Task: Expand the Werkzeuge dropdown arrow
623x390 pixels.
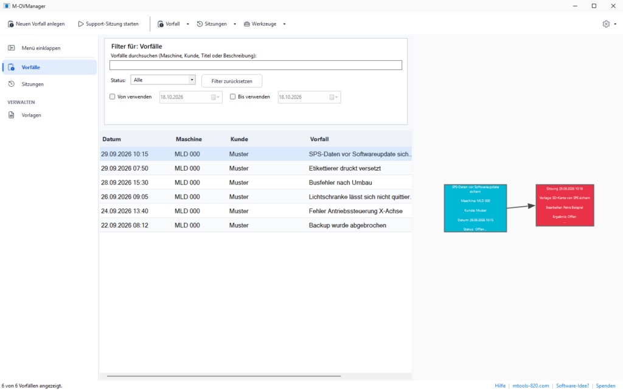Action: point(285,24)
